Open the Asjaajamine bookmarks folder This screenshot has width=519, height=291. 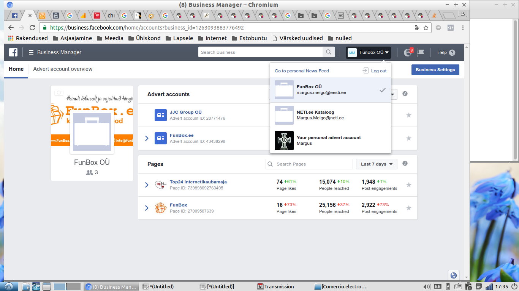72,38
